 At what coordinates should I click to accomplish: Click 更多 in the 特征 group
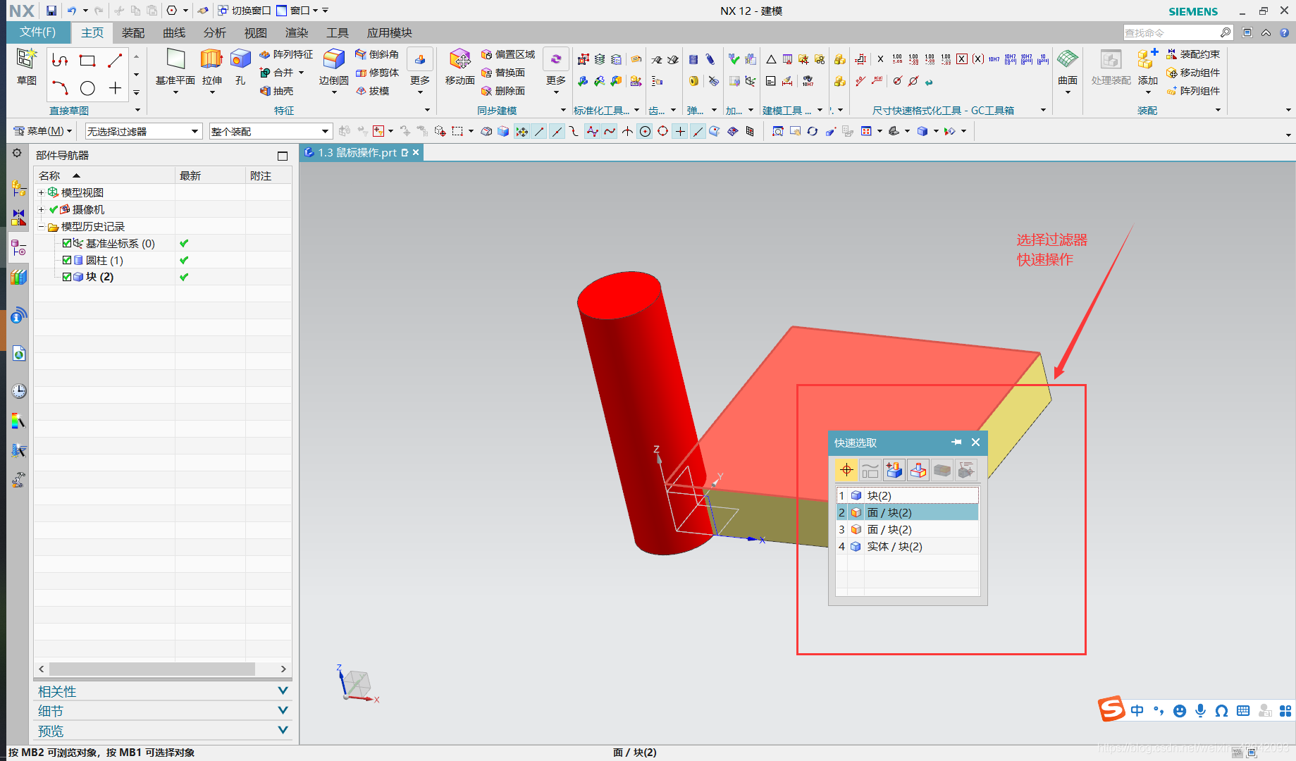tap(420, 70)
